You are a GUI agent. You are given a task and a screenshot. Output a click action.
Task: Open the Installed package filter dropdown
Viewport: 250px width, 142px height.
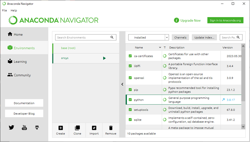pyautogui.click(x=149, y=37)
